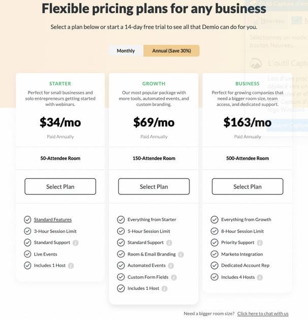
Task: Select Plan for the Starter tier
Action: [x=60, y=186]
